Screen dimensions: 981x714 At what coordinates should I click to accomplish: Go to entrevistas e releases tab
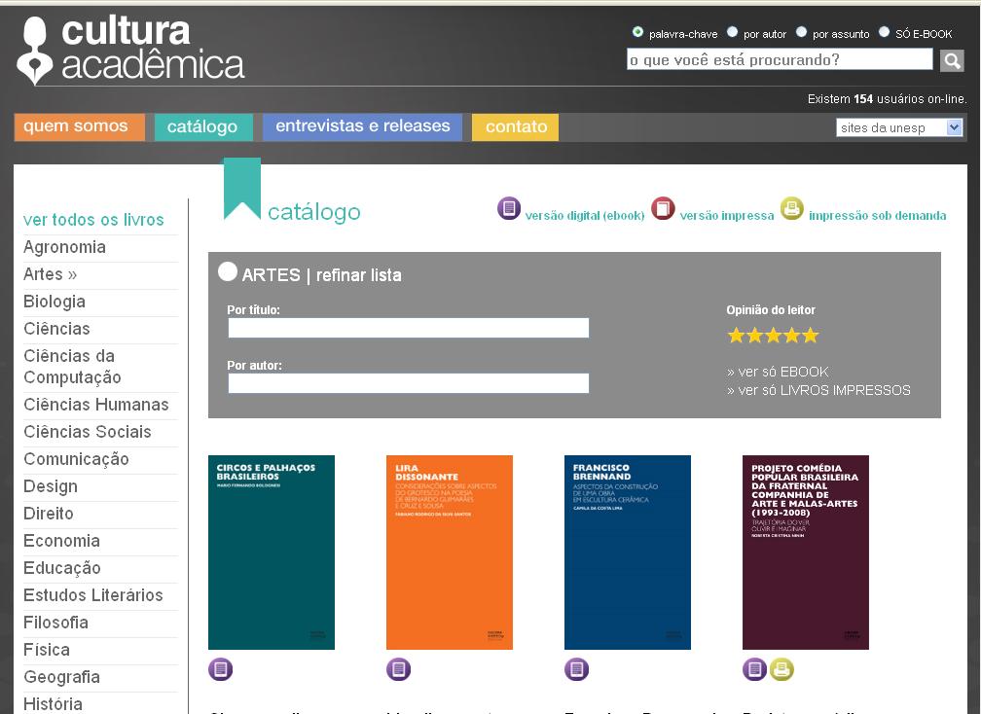click(x=362, y=126)
